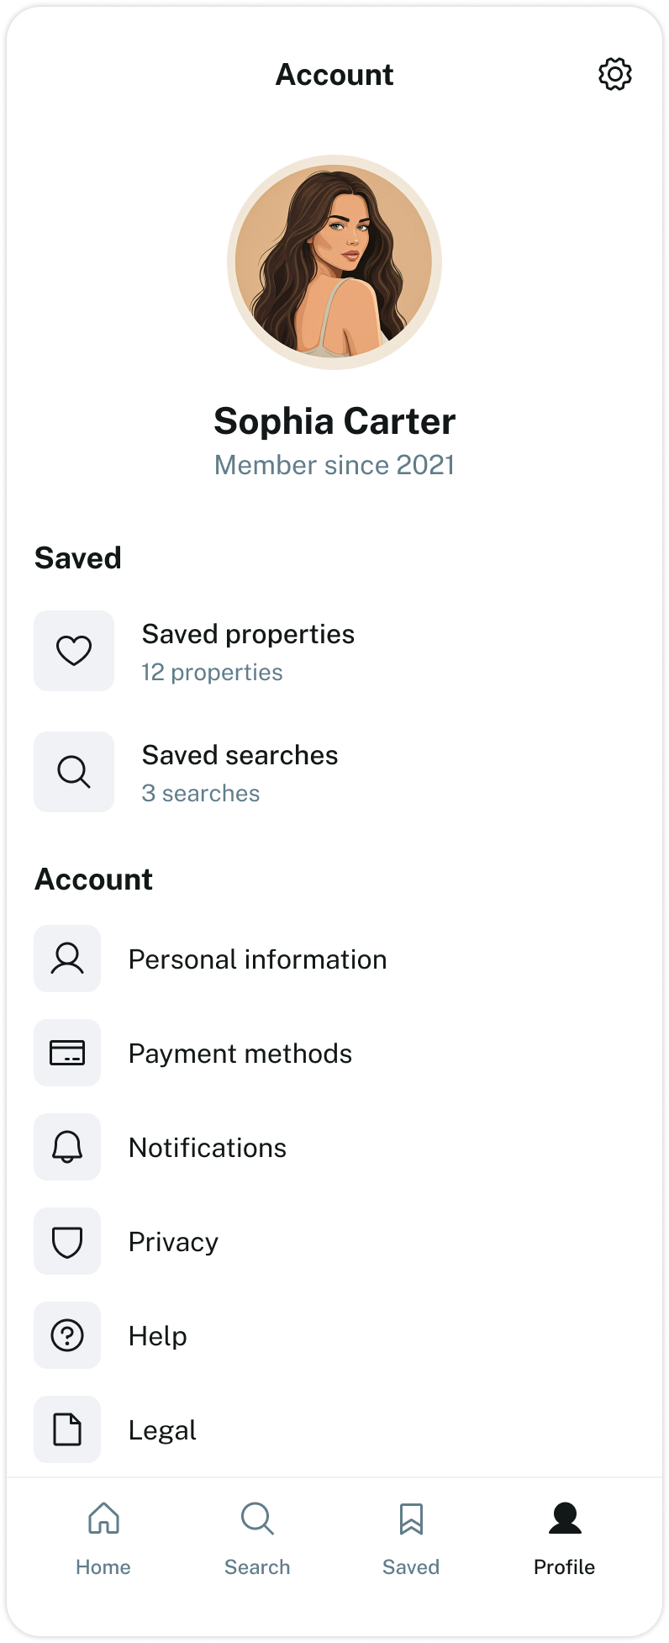
Task: Select the Profile tab
Action: click(565, 1539)
